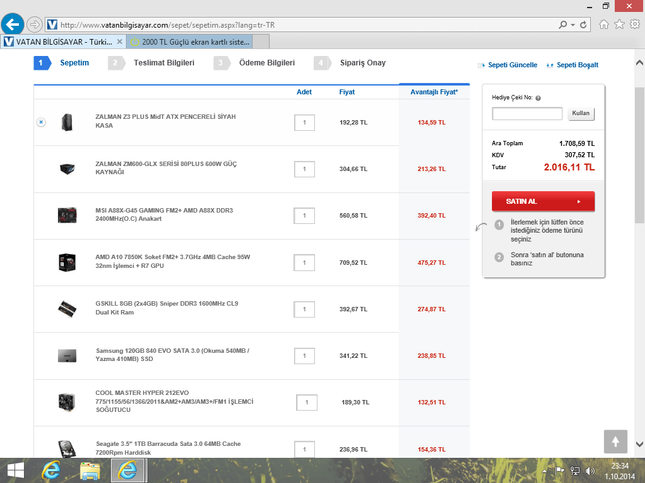Click Samsung 840 EVO SSD thumbnail
The height and width of the screenshot is (483, 645).
(67, 356)
